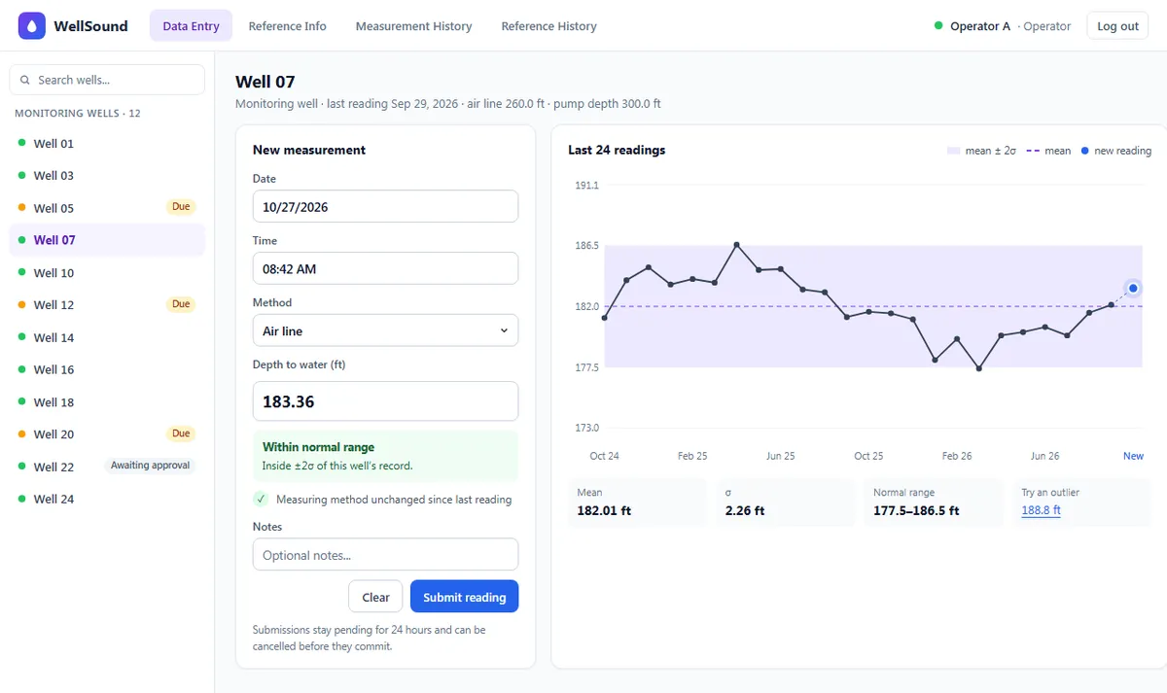Click the Operator A user name
1167x693 pixels.
pos(980,26)
